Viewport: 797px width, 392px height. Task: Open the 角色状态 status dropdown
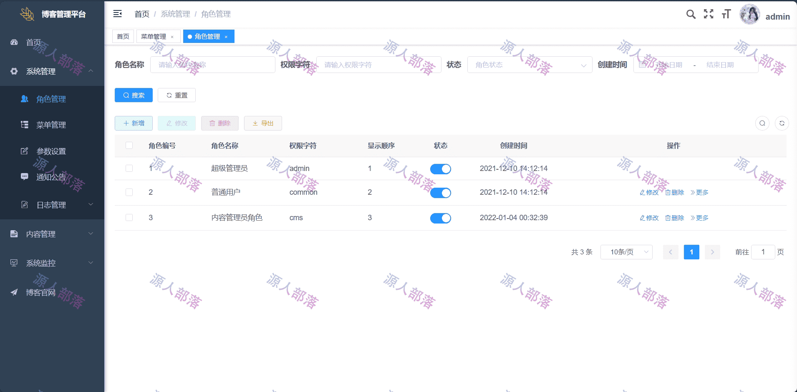click(x=530, y=65)
